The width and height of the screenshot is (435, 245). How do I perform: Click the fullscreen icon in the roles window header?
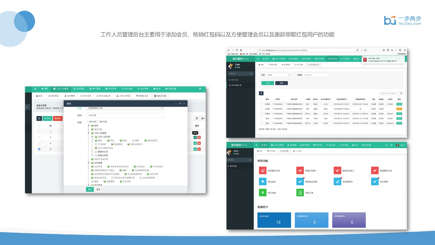200,89
